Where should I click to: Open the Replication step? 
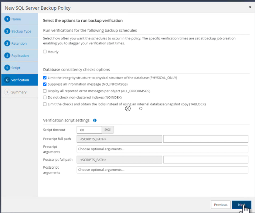(20, 56)
